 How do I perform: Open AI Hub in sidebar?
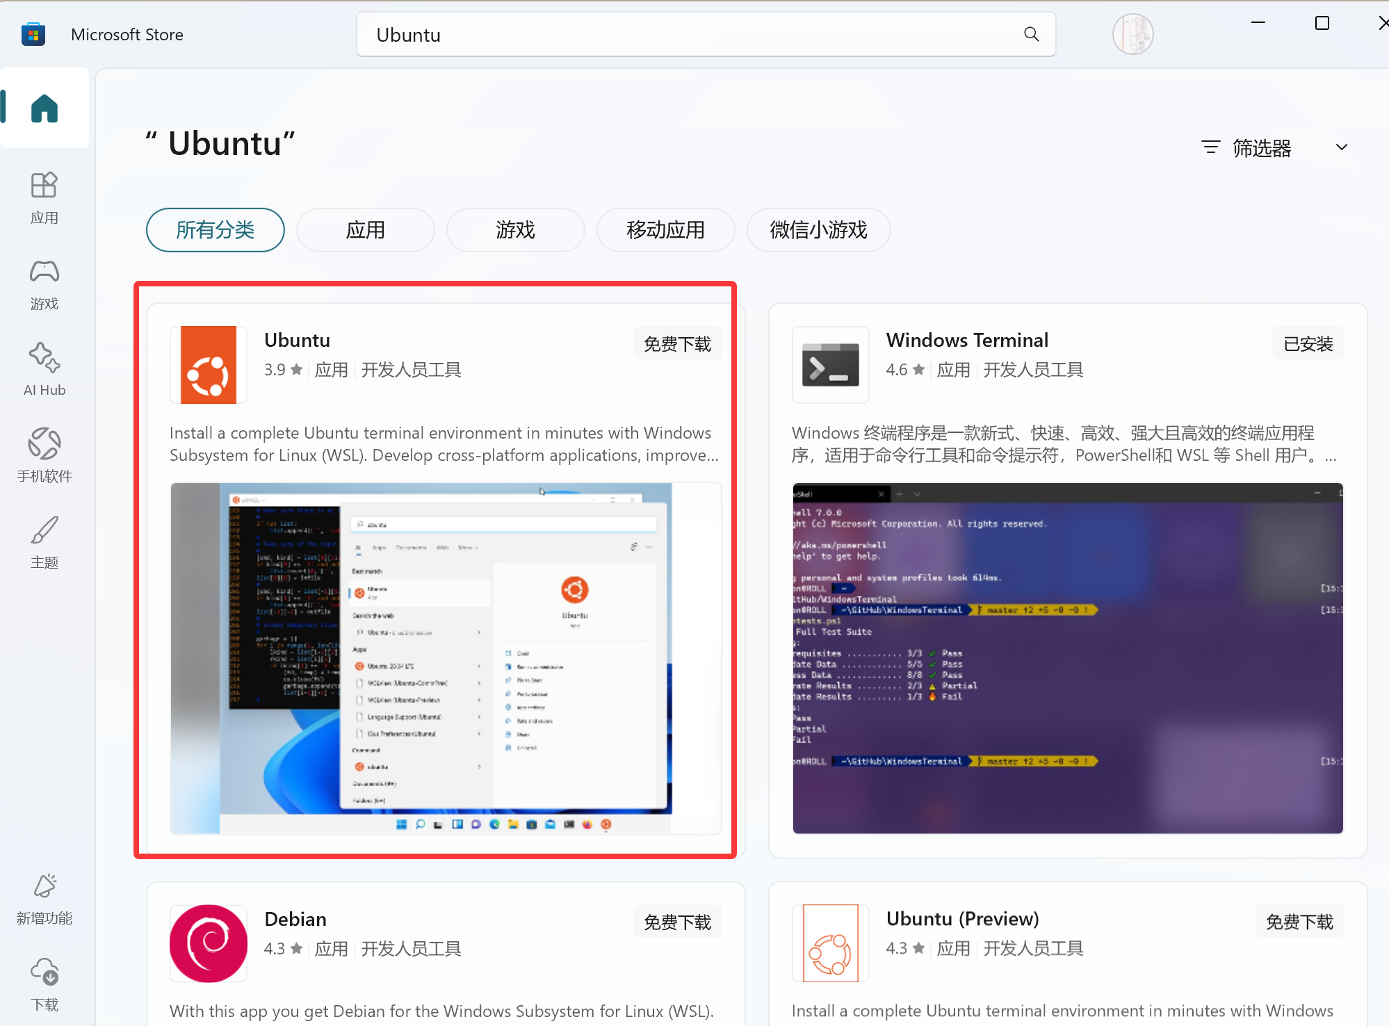pyautogui.click(x=44, y=370)
